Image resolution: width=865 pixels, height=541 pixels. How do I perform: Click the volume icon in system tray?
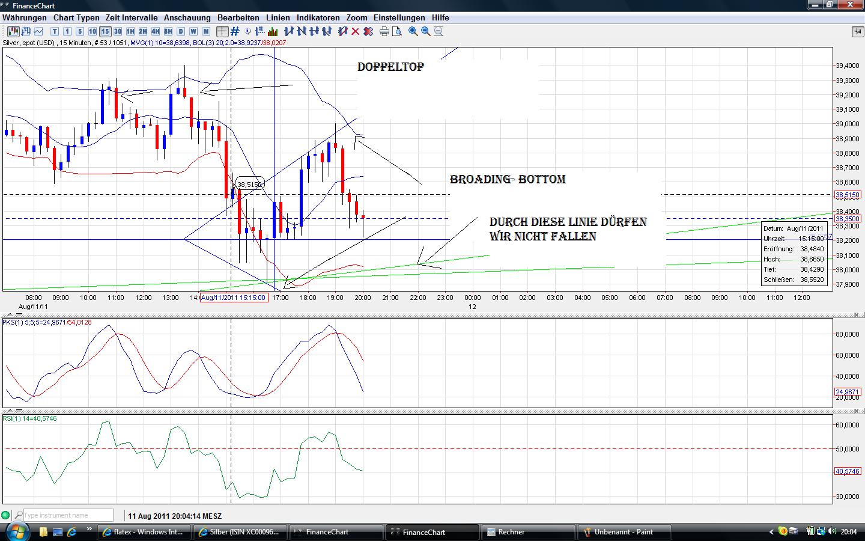point(832,531)
